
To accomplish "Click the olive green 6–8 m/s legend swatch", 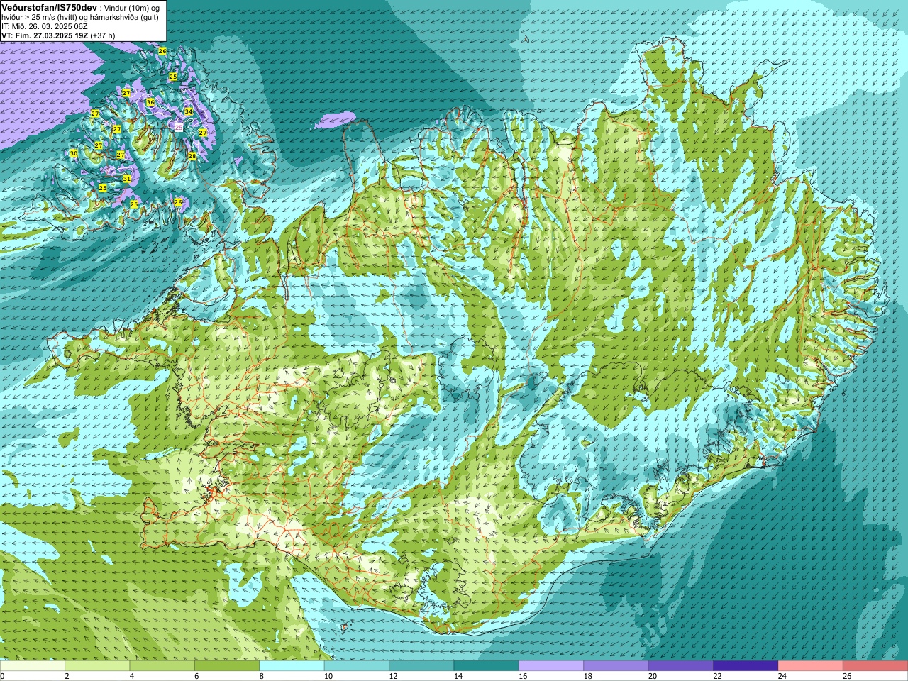I will coord(227,665).
